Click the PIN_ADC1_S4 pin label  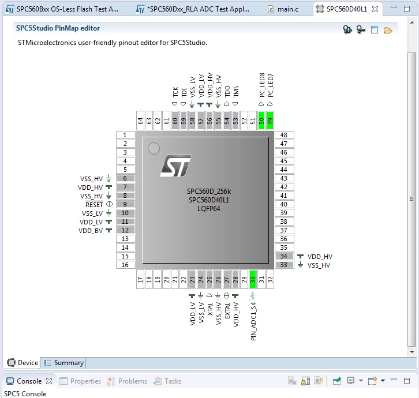click(253, 321)
